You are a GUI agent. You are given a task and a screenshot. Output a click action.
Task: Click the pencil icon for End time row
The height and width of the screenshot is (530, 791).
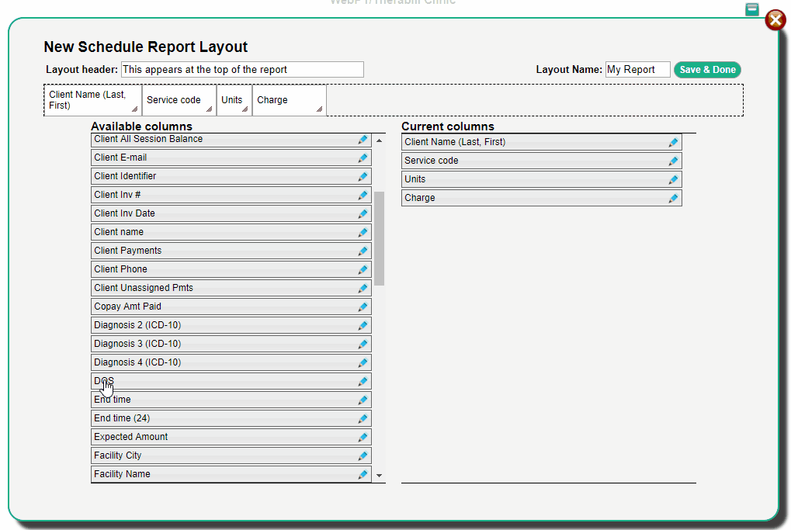point(363,401)
